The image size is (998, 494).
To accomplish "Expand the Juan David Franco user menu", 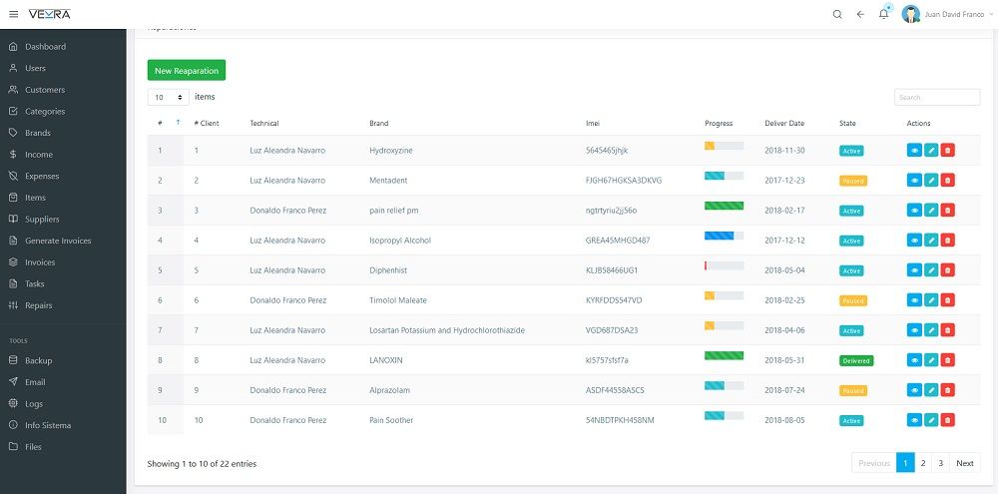I will coord(946,14).
